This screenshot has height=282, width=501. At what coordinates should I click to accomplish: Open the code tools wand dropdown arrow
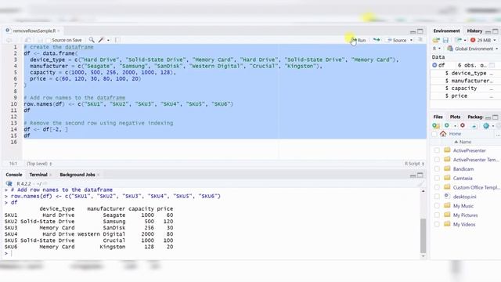pyautogui.click(x=108, y=40)
